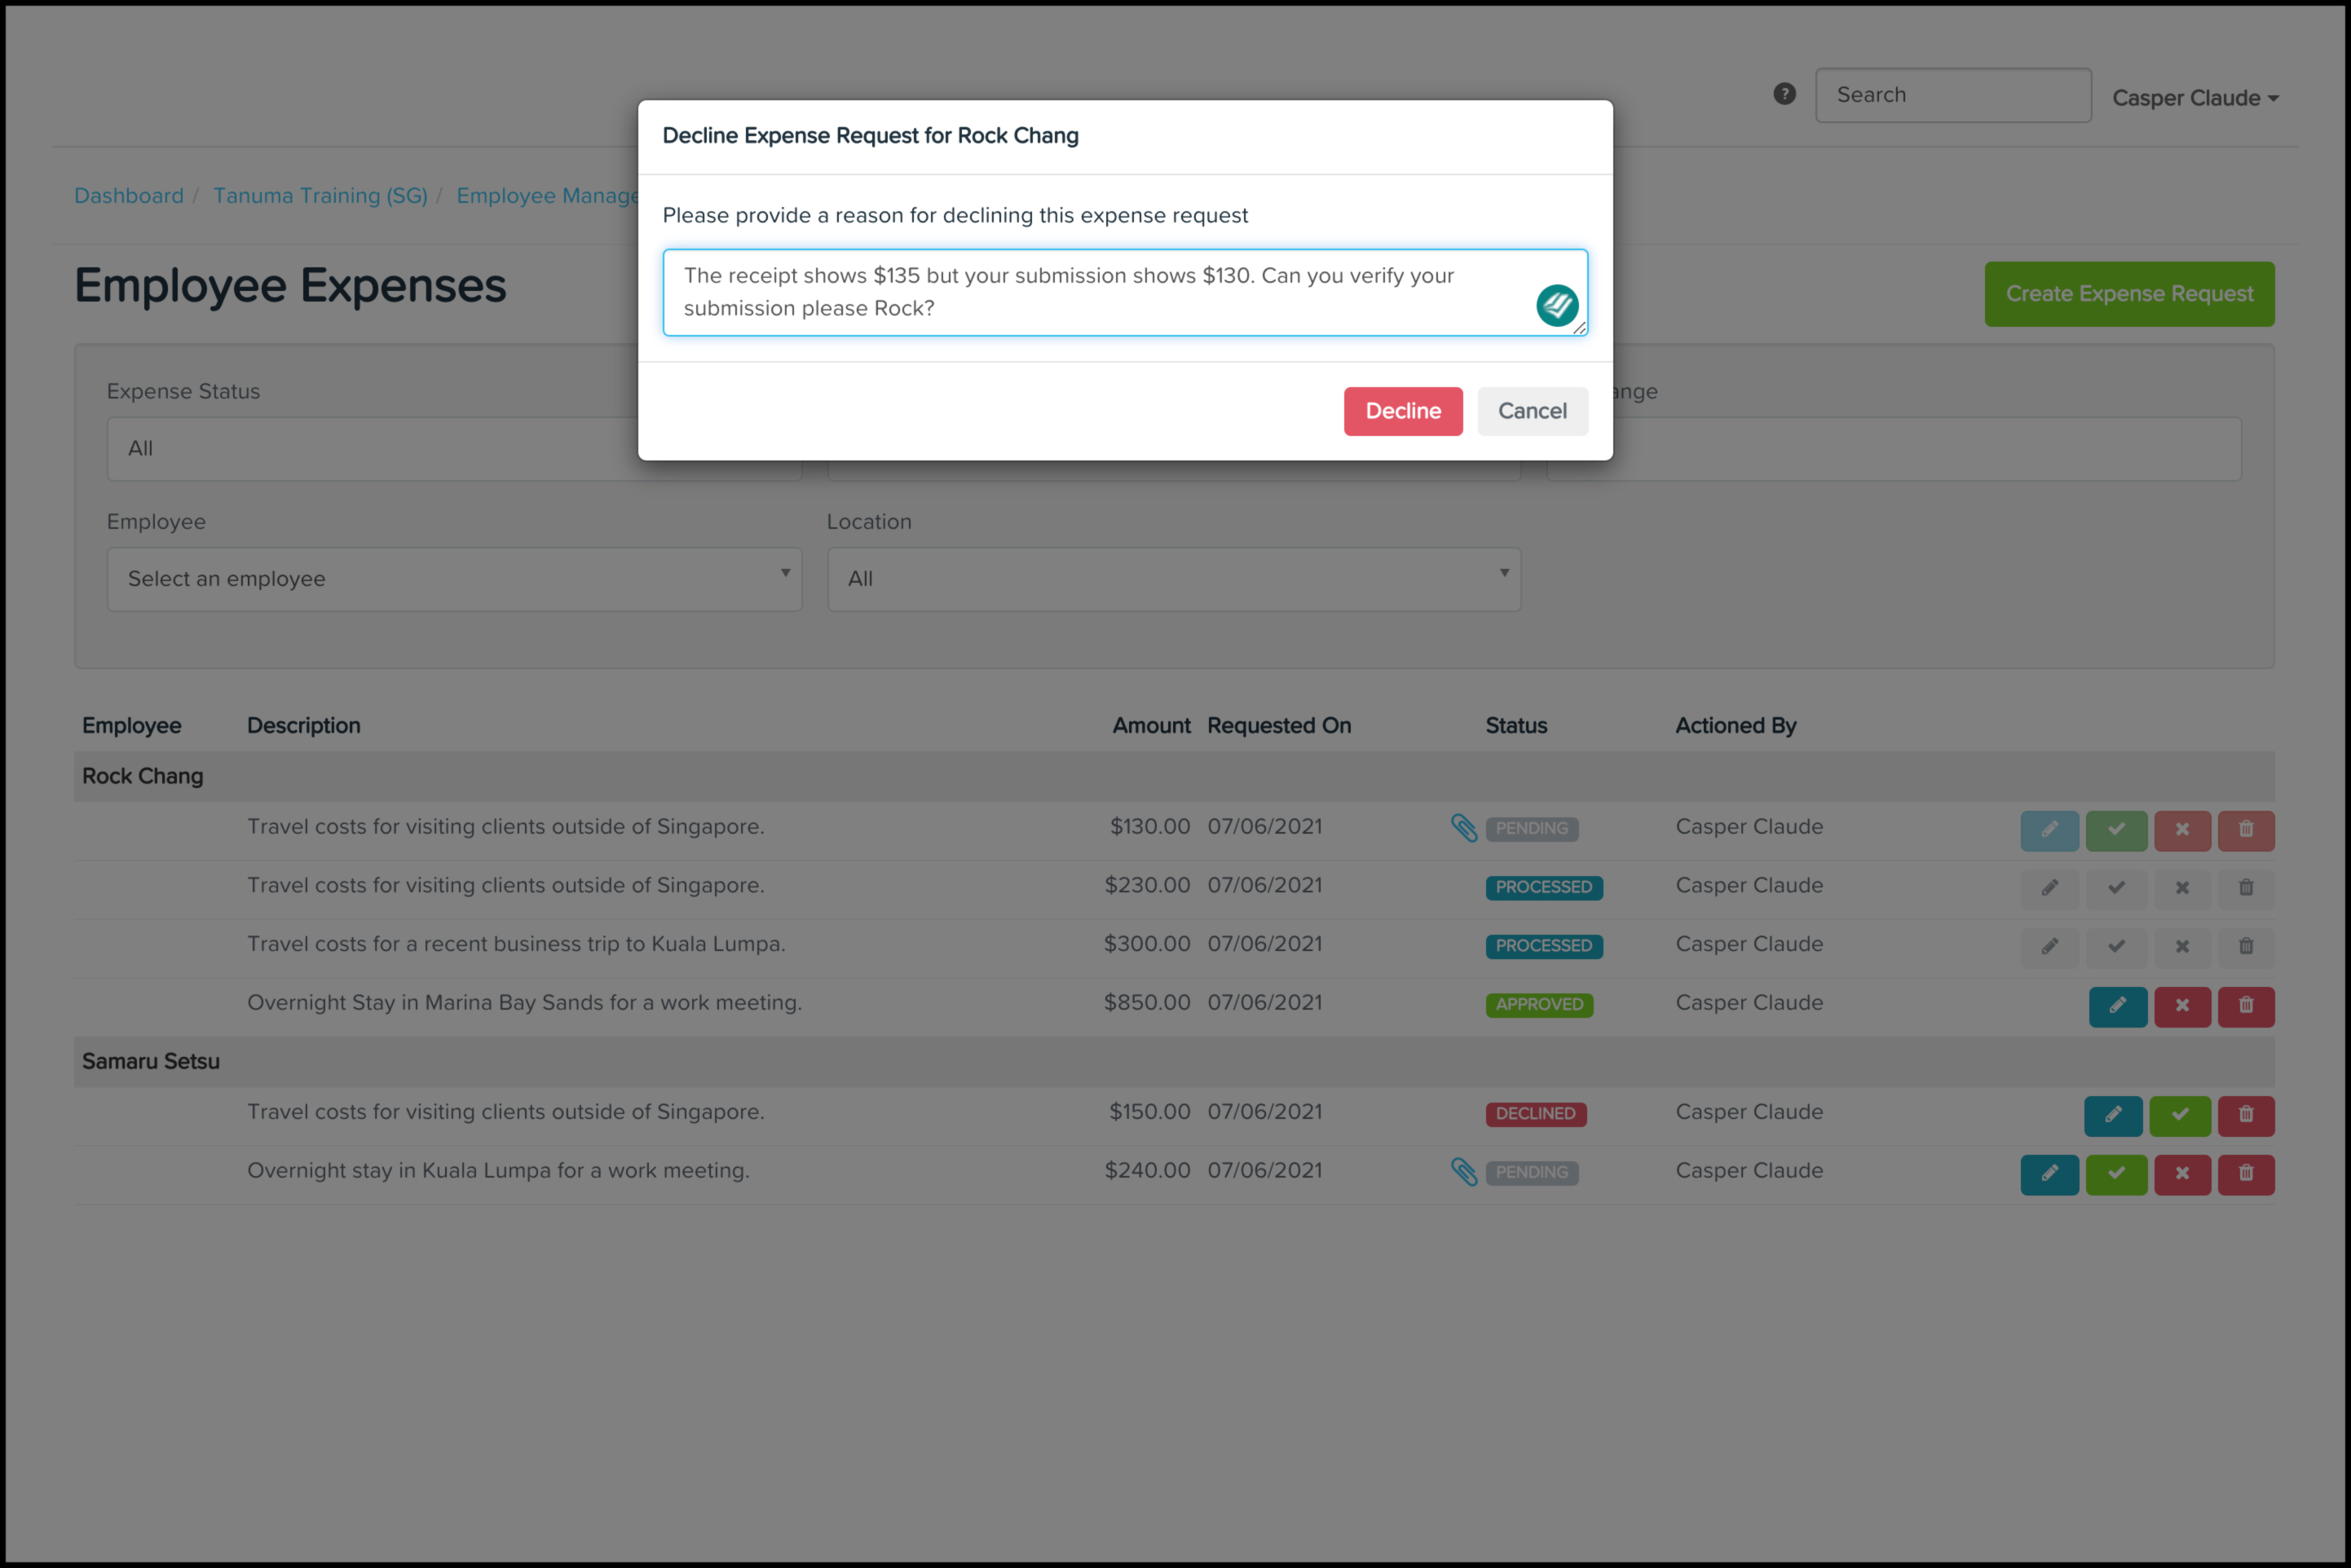Decline the $240.00 pending expense with the X
The image size is (2351, 1568).
[2181, 1174]
